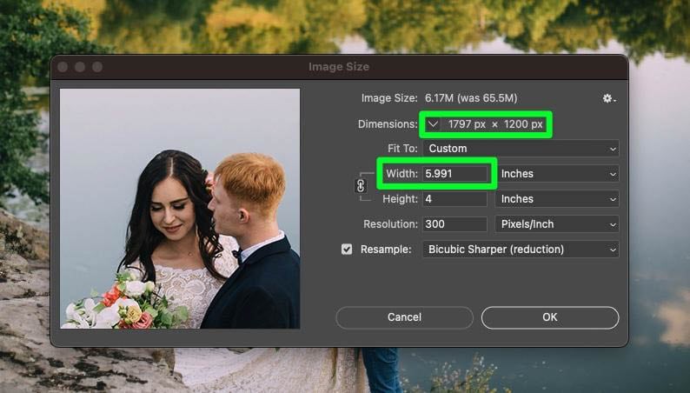
Task: Confirm with the OK button
Action: click(549, 317)
